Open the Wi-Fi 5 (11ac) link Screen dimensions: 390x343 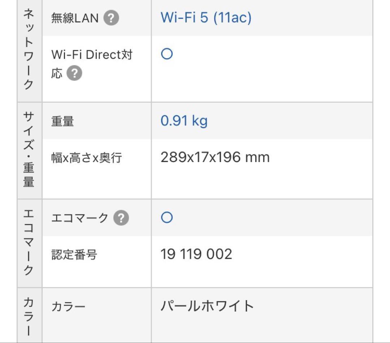(206, 17)
